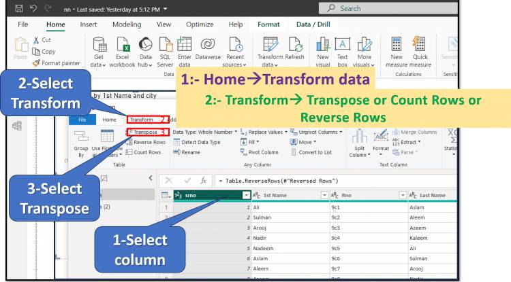Click Detect Data Type
511x282 pixels.
pos(197,142)
